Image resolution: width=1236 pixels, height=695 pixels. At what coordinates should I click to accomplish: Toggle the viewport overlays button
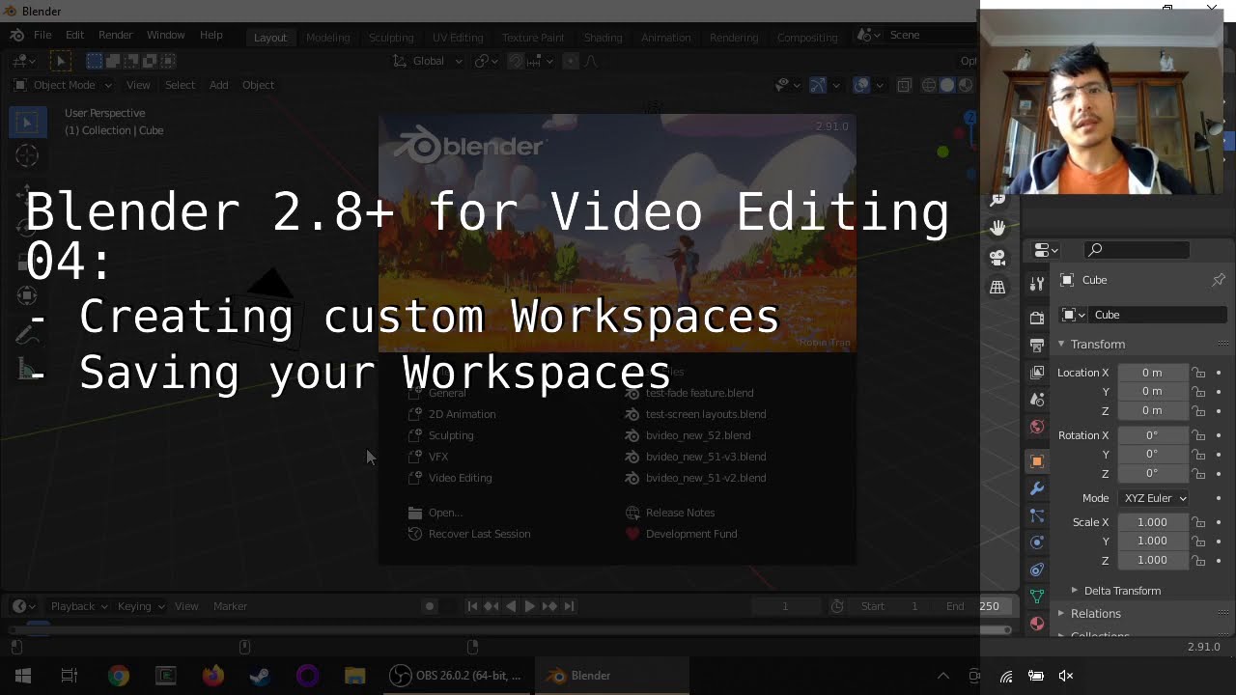pos(861,85)
